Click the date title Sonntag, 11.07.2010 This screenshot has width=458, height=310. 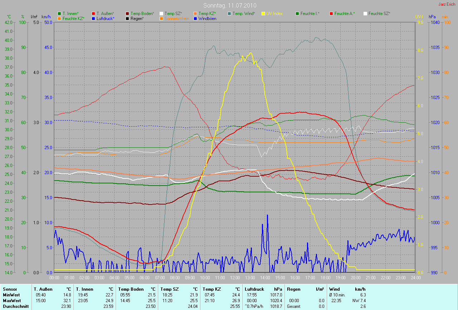[229, 5]
